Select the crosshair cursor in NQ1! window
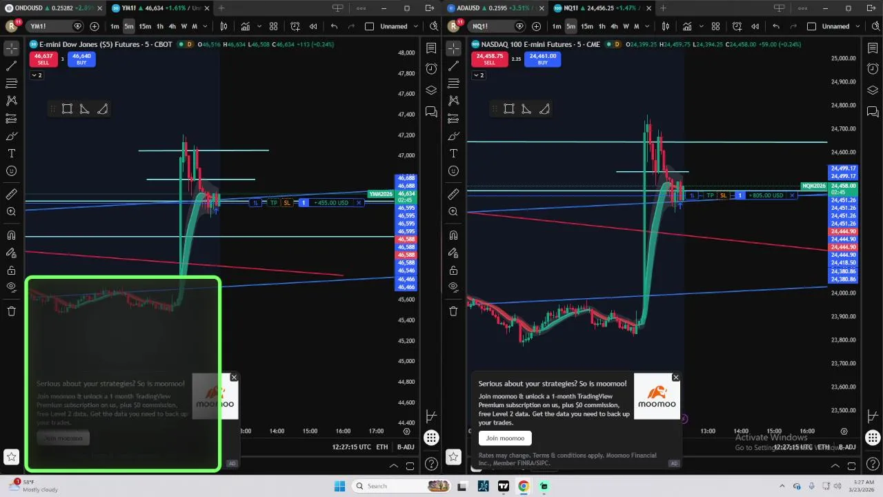The height and width of the screenshot is (497, 883). point(453,48)
